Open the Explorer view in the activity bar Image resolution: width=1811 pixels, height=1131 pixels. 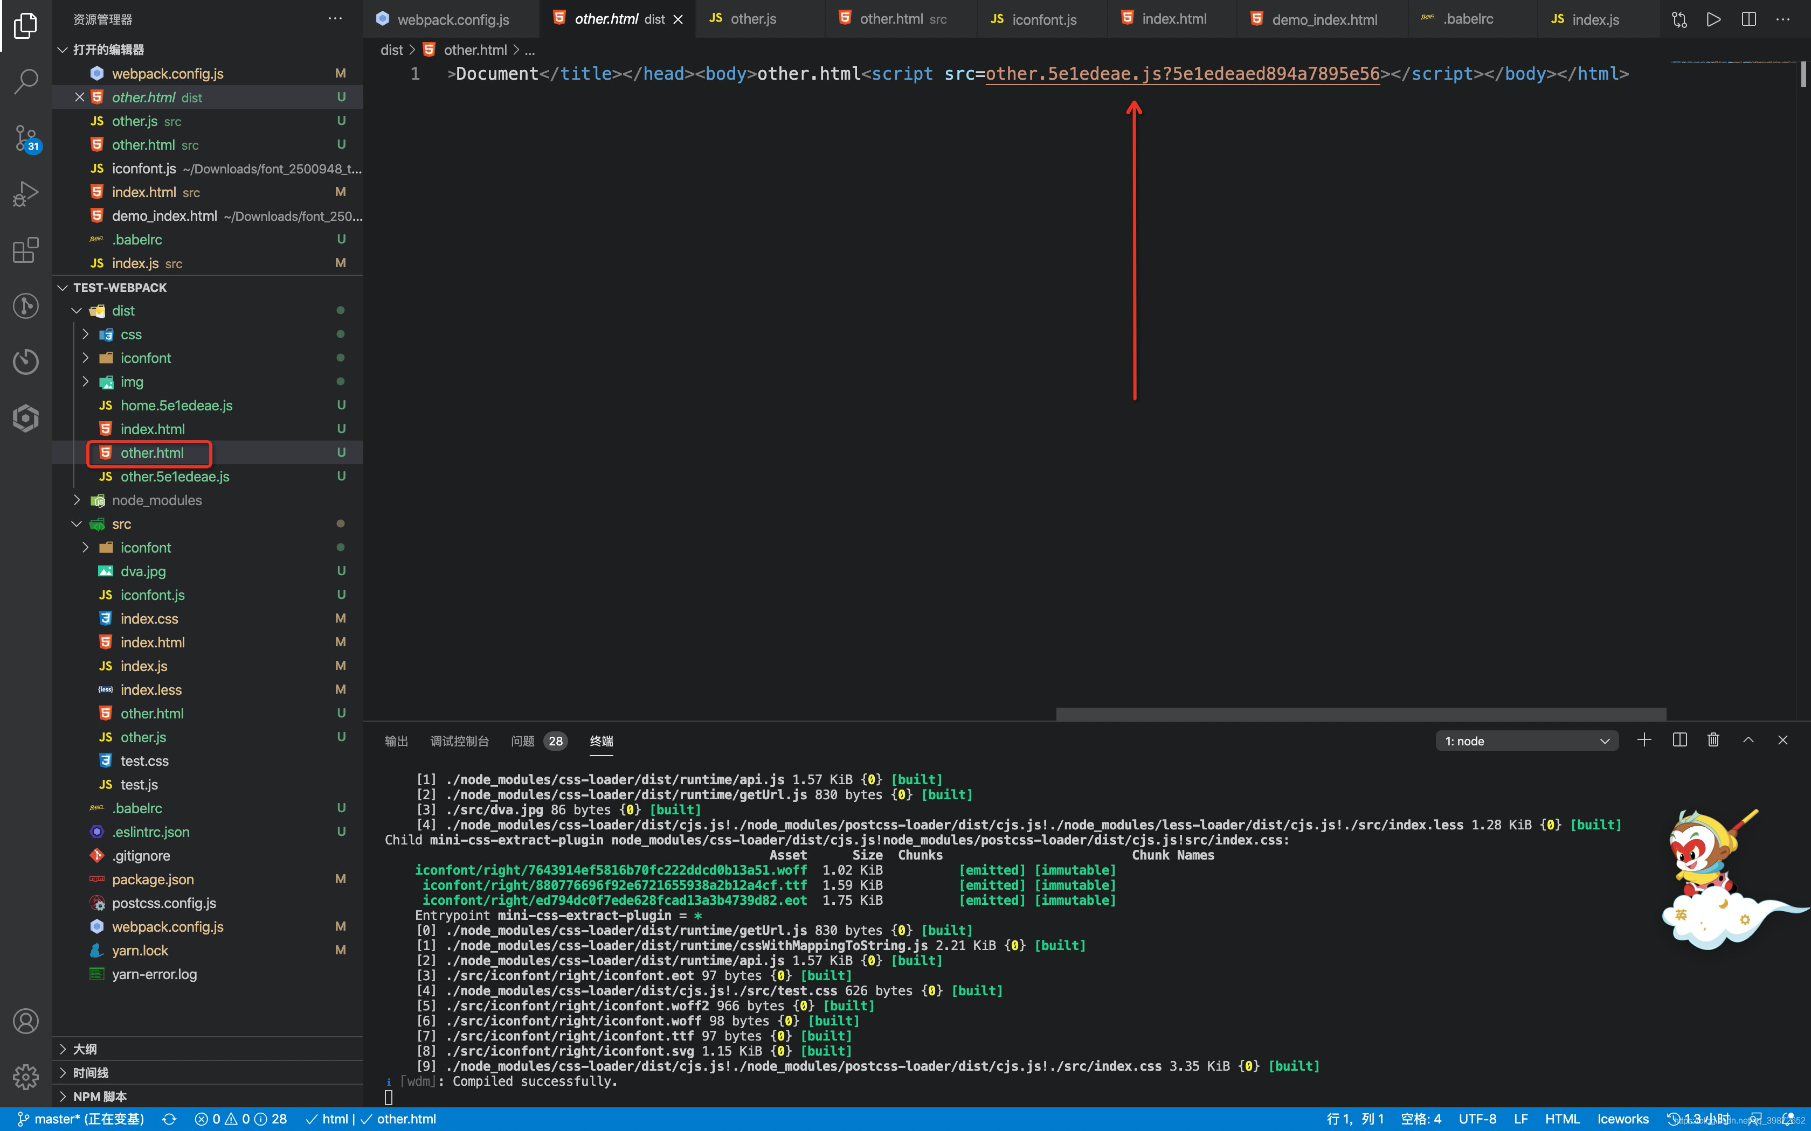click(x=25, y=25)
